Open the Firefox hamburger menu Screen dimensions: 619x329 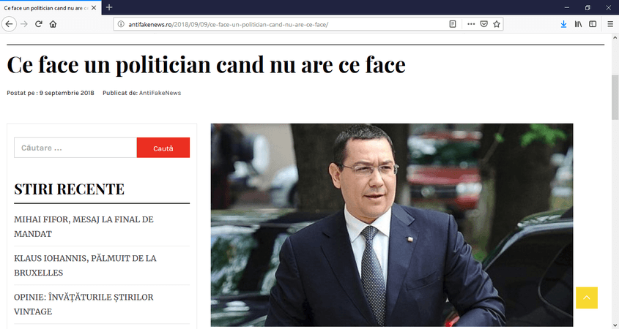tap(610, 24)
